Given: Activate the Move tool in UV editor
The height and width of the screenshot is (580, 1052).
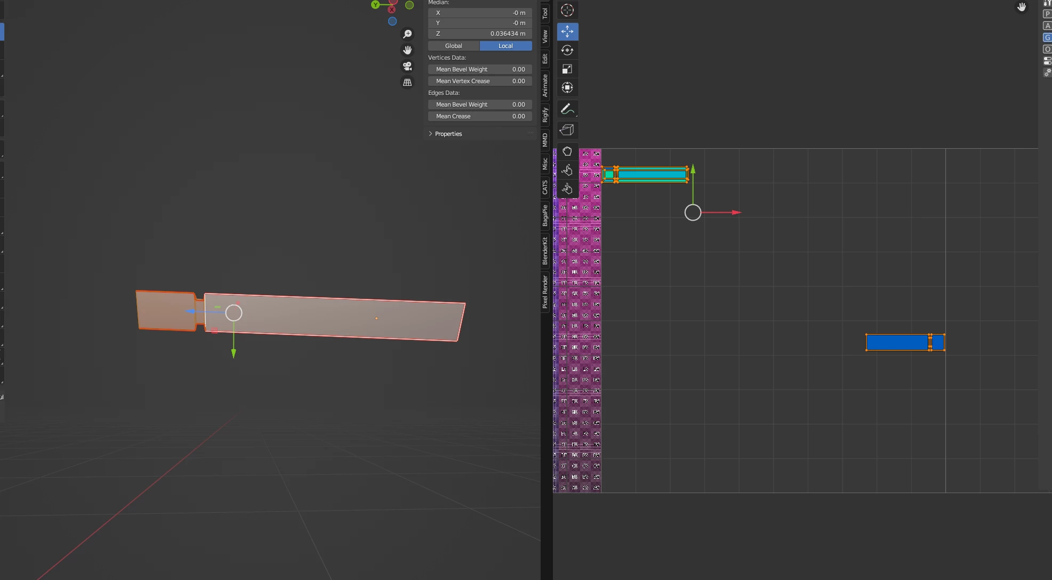Looking at the screenshot, I should (567, 31).
